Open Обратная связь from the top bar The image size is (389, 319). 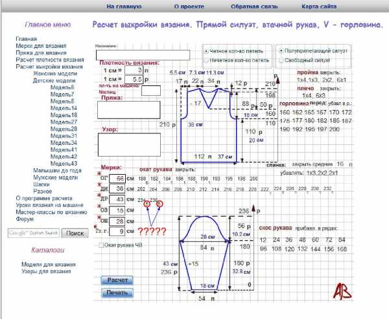point(254,7)
